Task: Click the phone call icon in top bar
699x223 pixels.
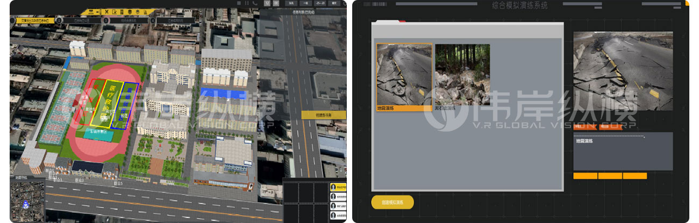Action: [x=254, y=3]
